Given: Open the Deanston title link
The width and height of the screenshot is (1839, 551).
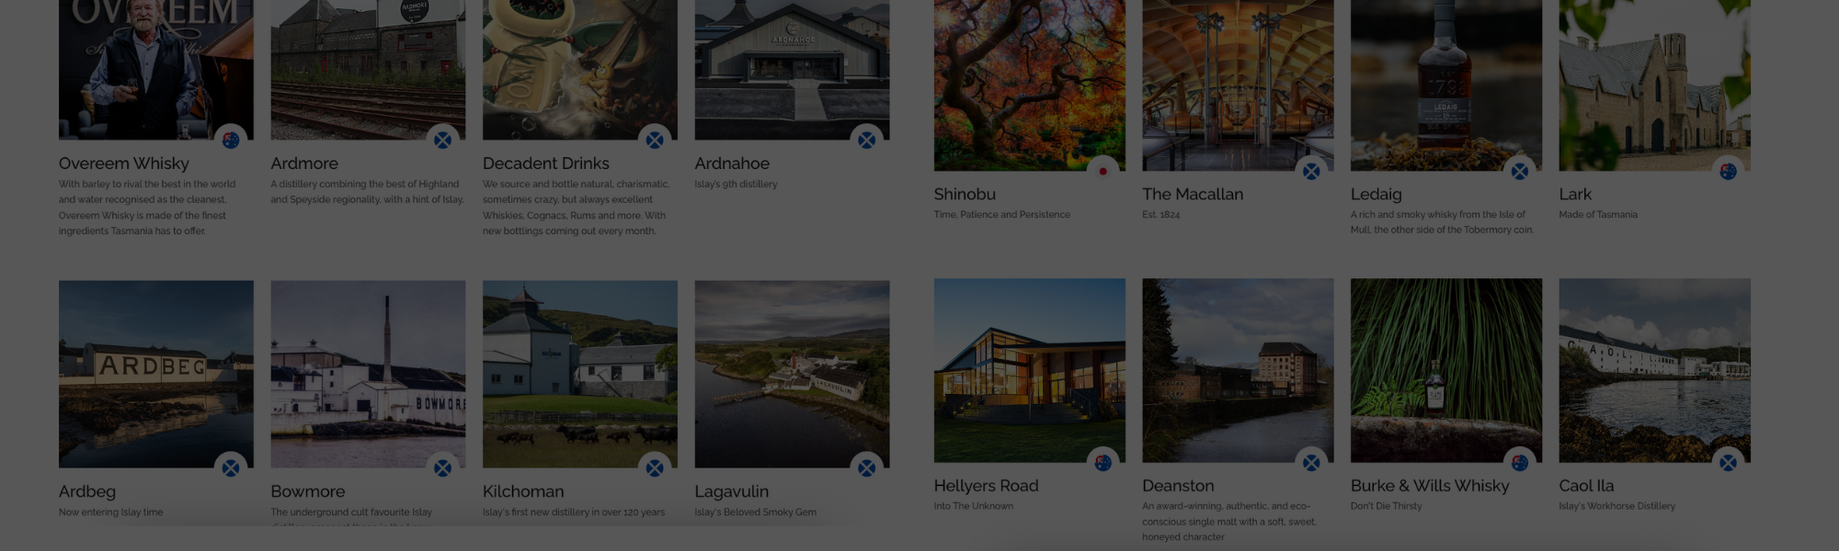Looking at the screenshot, I should click(1178, 486).
